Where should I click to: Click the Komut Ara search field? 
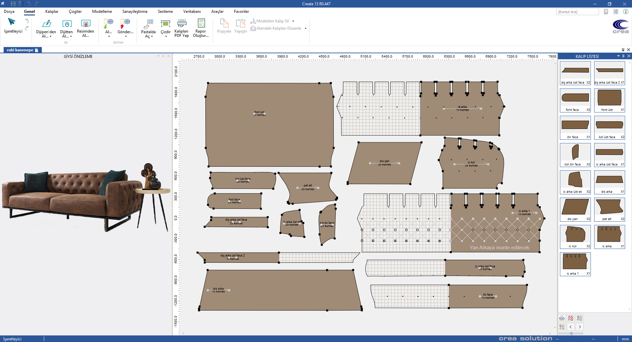[577, 12]
